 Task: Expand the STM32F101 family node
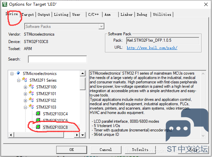pos(25,94)
